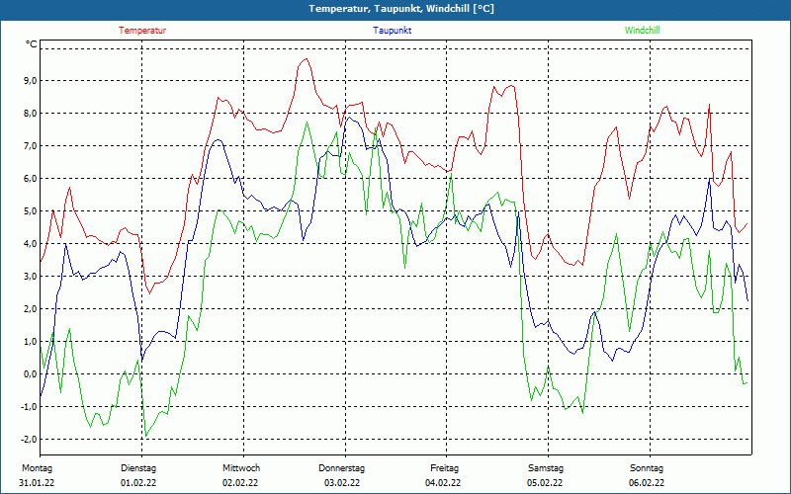Click the °C unit label on axis

click(32, 44)
